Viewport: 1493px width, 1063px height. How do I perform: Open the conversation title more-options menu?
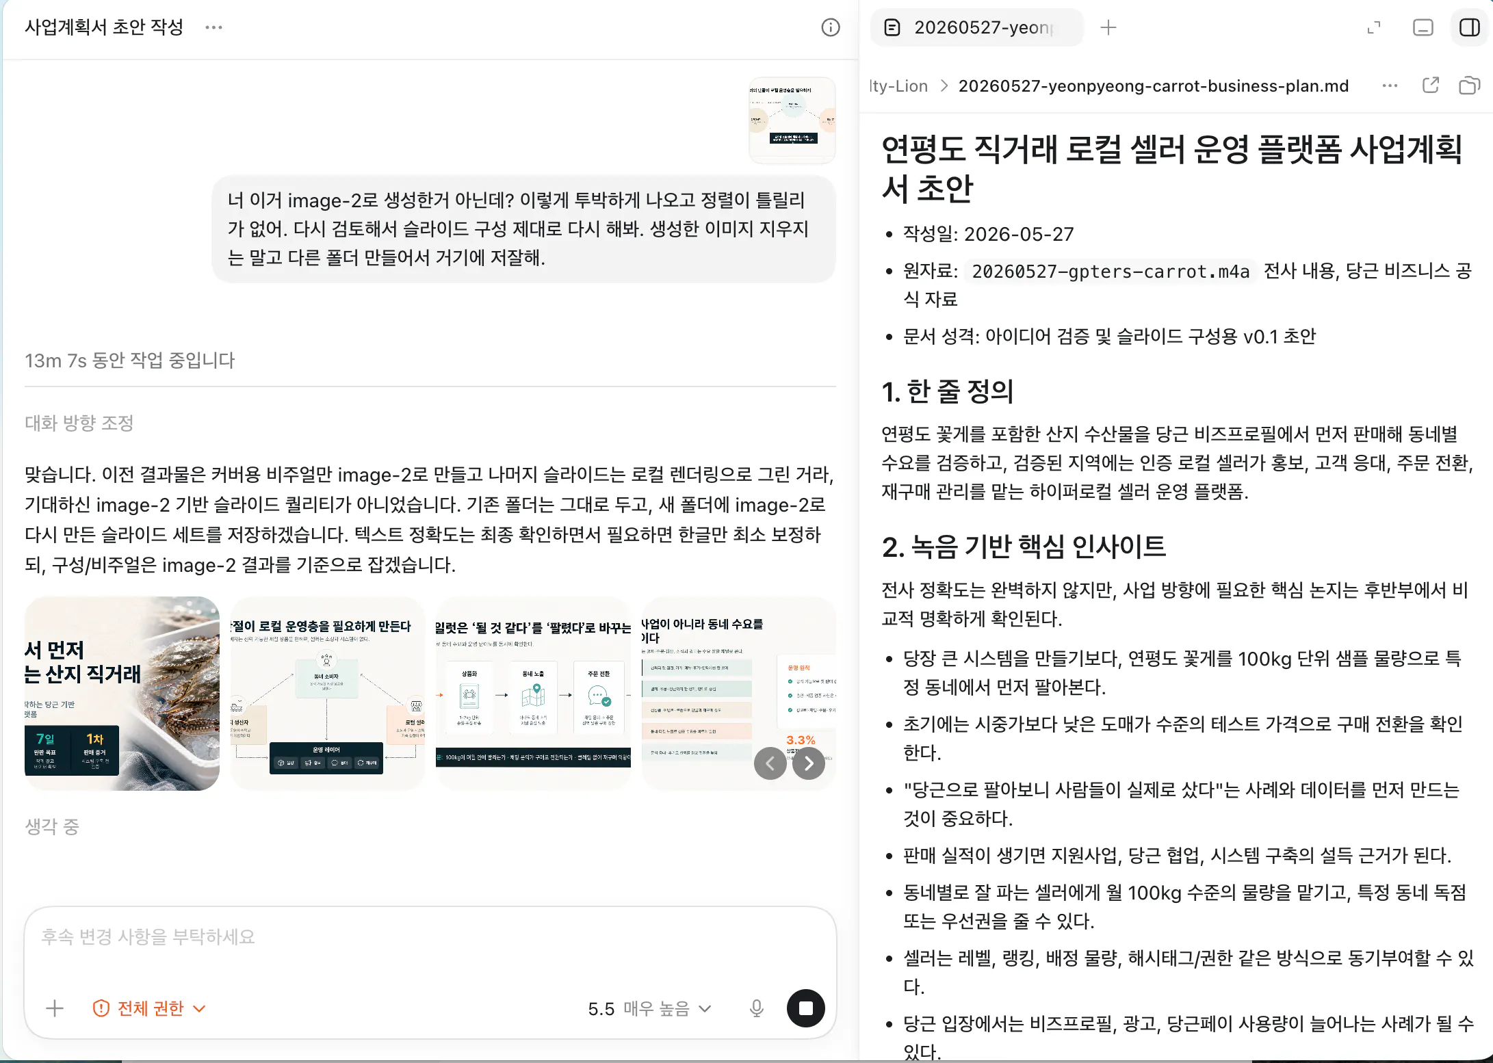[x=213, y=27]
